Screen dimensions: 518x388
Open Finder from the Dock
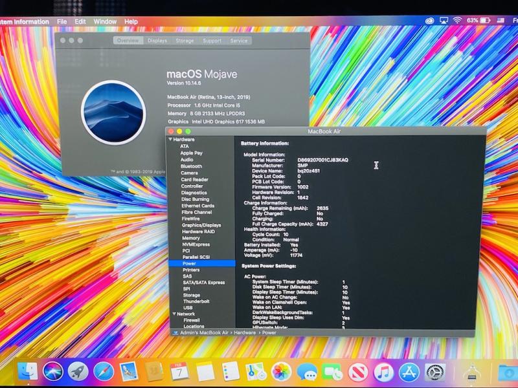[27, 371]
